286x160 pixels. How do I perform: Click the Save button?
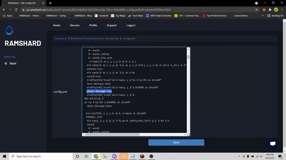(x=176, y=142)
